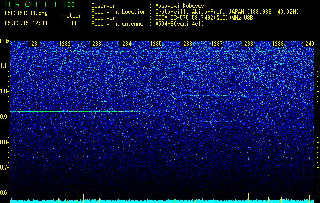
Task: Click the 1234 time marker
Action: 126,44
